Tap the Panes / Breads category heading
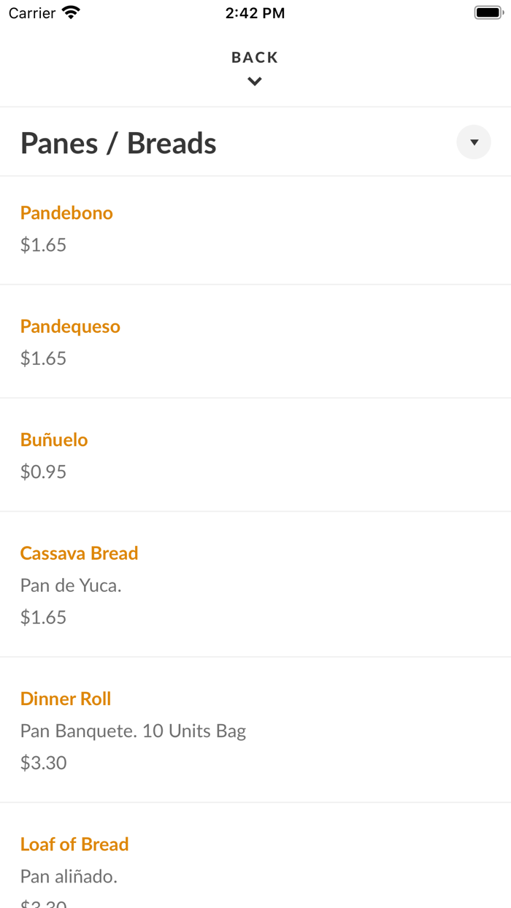The height and width of the screenshot is (908, 511). [118, 143]
